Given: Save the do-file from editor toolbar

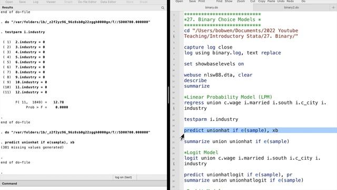Looking at the screenshot, I should (x=192, y=1).
